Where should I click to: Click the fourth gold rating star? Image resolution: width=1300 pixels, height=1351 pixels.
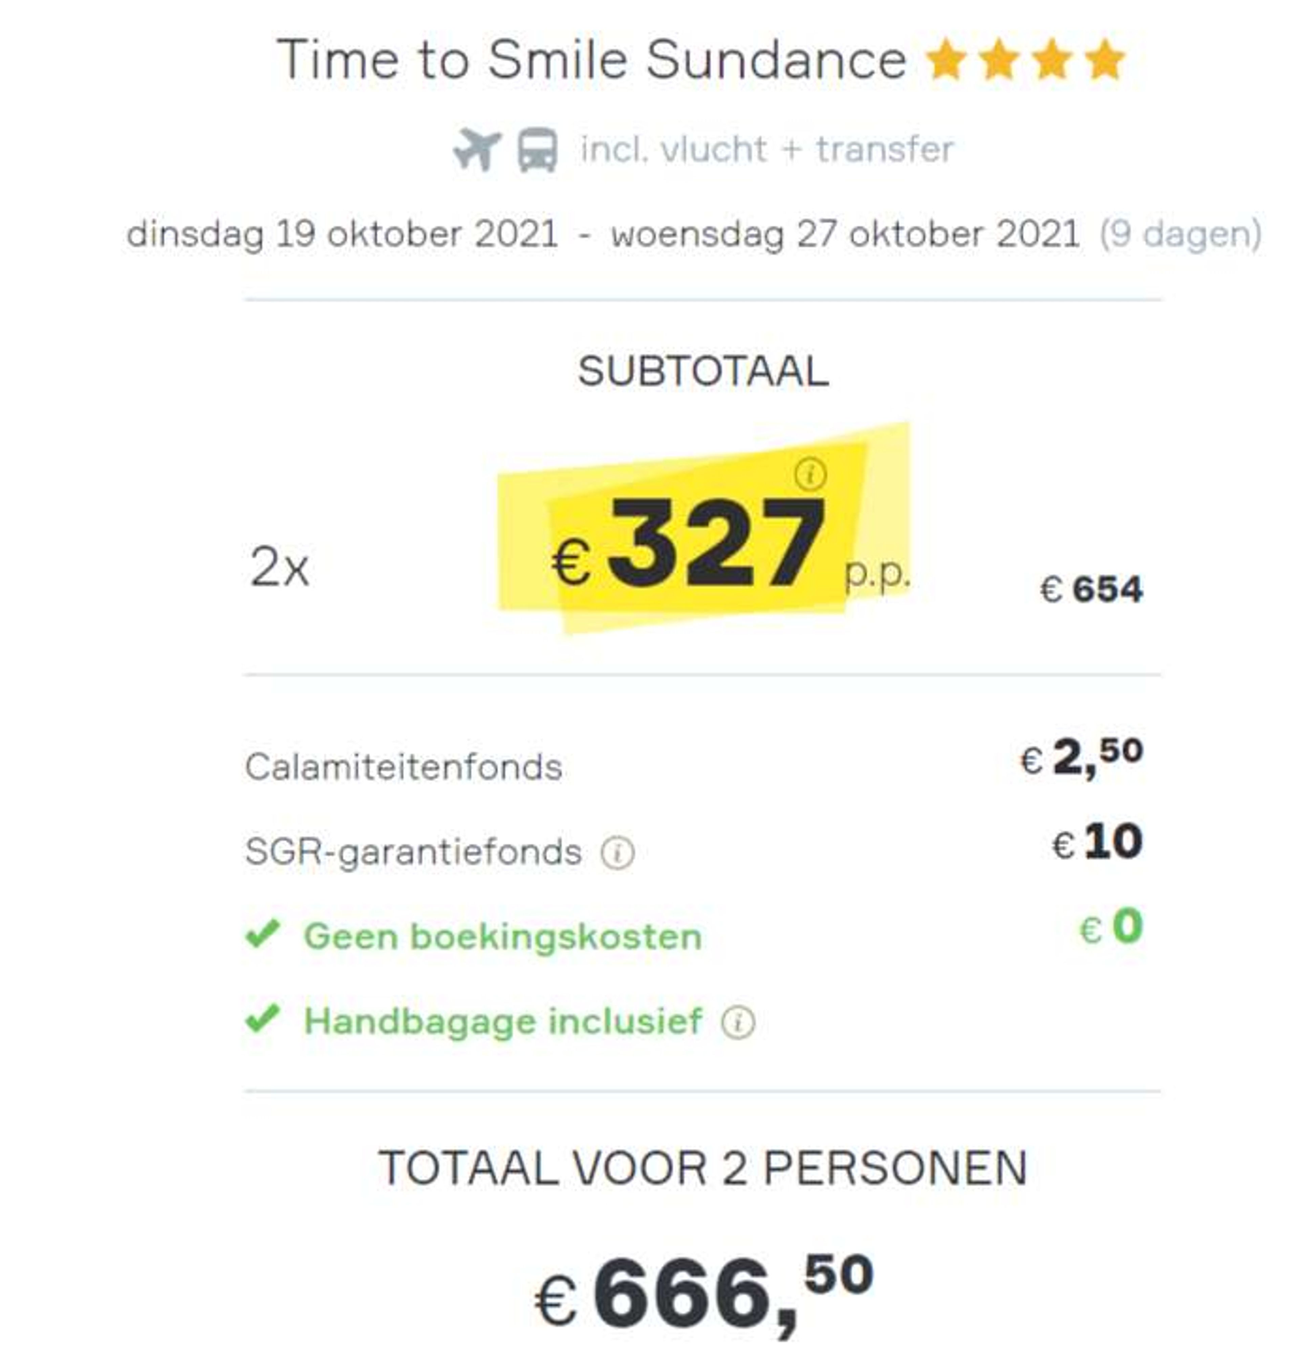click(x=1105, y=60)
